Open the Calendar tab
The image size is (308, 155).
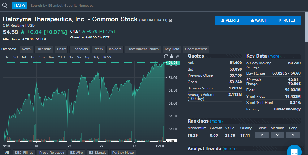click(x=44, y=49)
